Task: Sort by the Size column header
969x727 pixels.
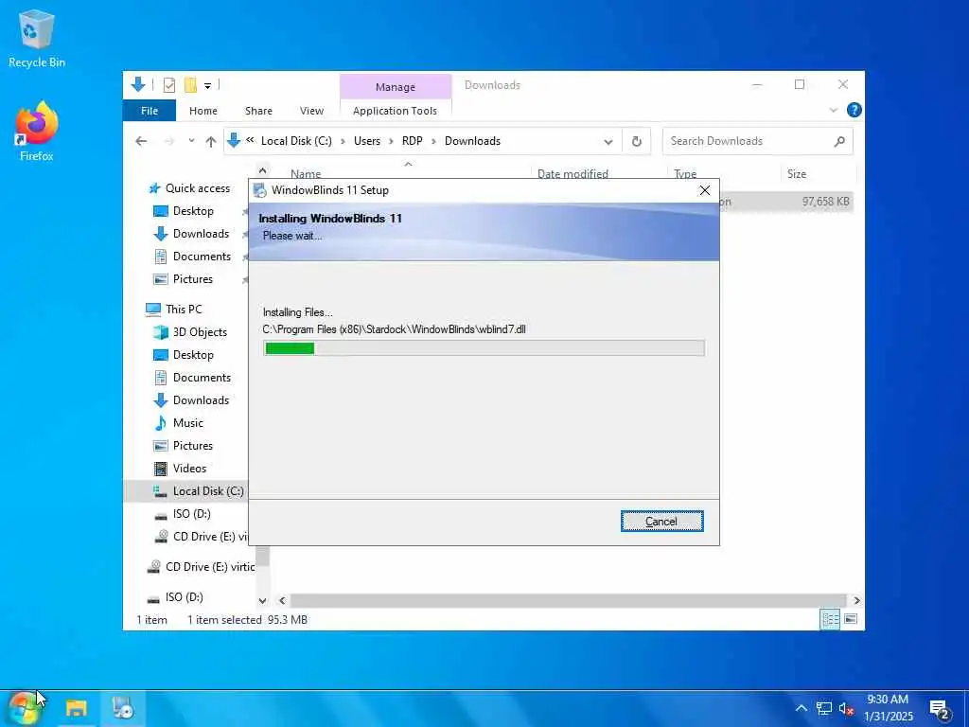Action: pos(797,174)
